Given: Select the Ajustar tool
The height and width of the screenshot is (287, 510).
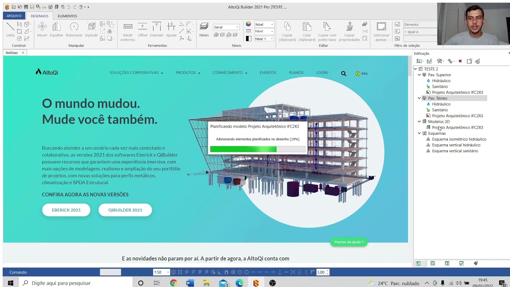Looking at the screenshot, I should 171,29.
